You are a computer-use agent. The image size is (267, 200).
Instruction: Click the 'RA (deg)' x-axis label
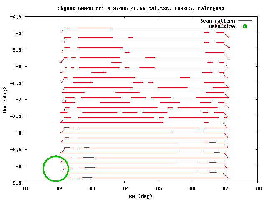[141, 196]
